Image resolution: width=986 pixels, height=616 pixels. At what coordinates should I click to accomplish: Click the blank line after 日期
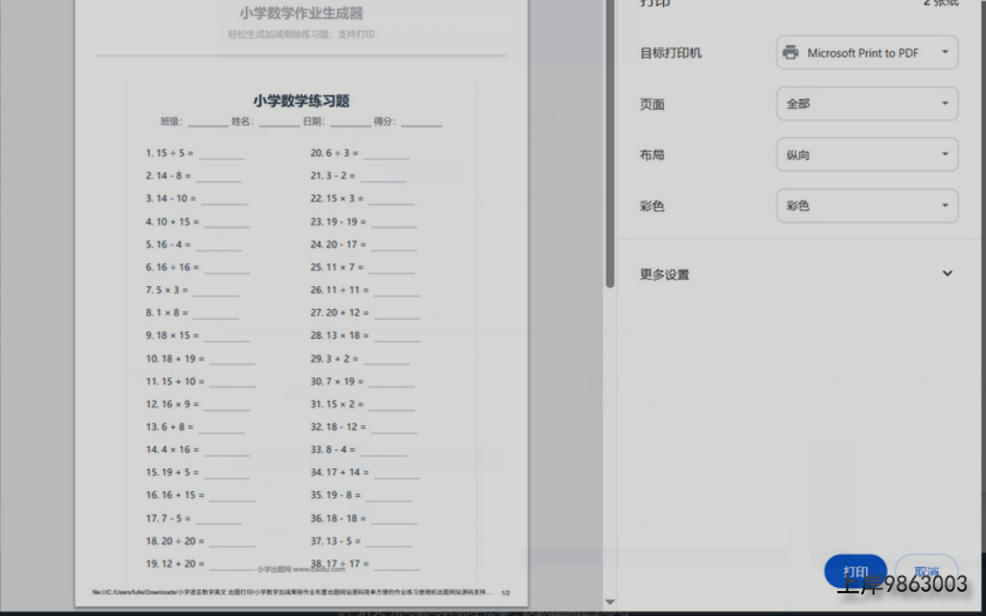pos(350,123)
